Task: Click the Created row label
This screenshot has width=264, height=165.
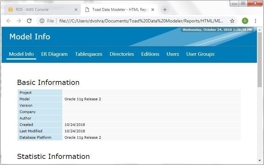Action: [x=26, y=124]
